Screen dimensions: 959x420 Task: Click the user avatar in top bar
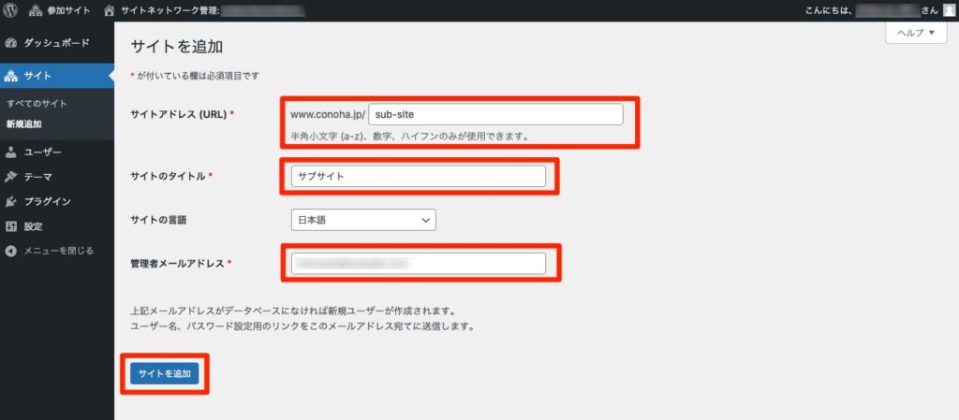click(x=949, y=10)
